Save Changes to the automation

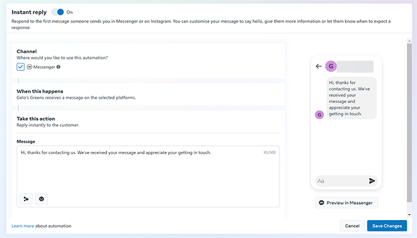click(x=387, y=226)
